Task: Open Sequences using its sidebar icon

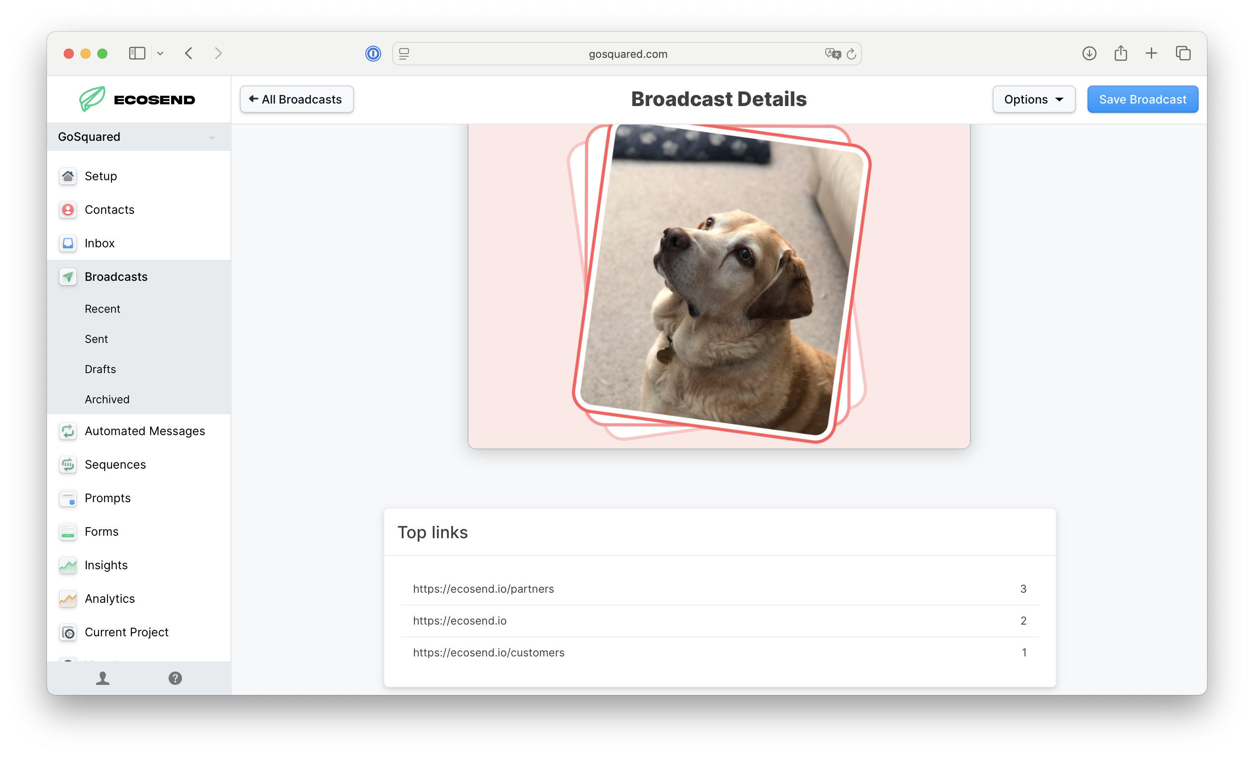Action: (68, 464)
